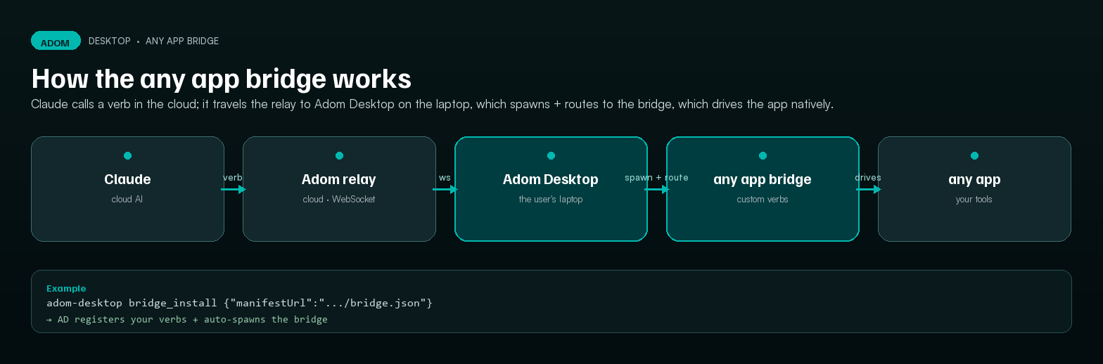Click the caption 'the user's laptop'
The height and width of the screenshot is (364, 1103).
[x=551, y=200]
